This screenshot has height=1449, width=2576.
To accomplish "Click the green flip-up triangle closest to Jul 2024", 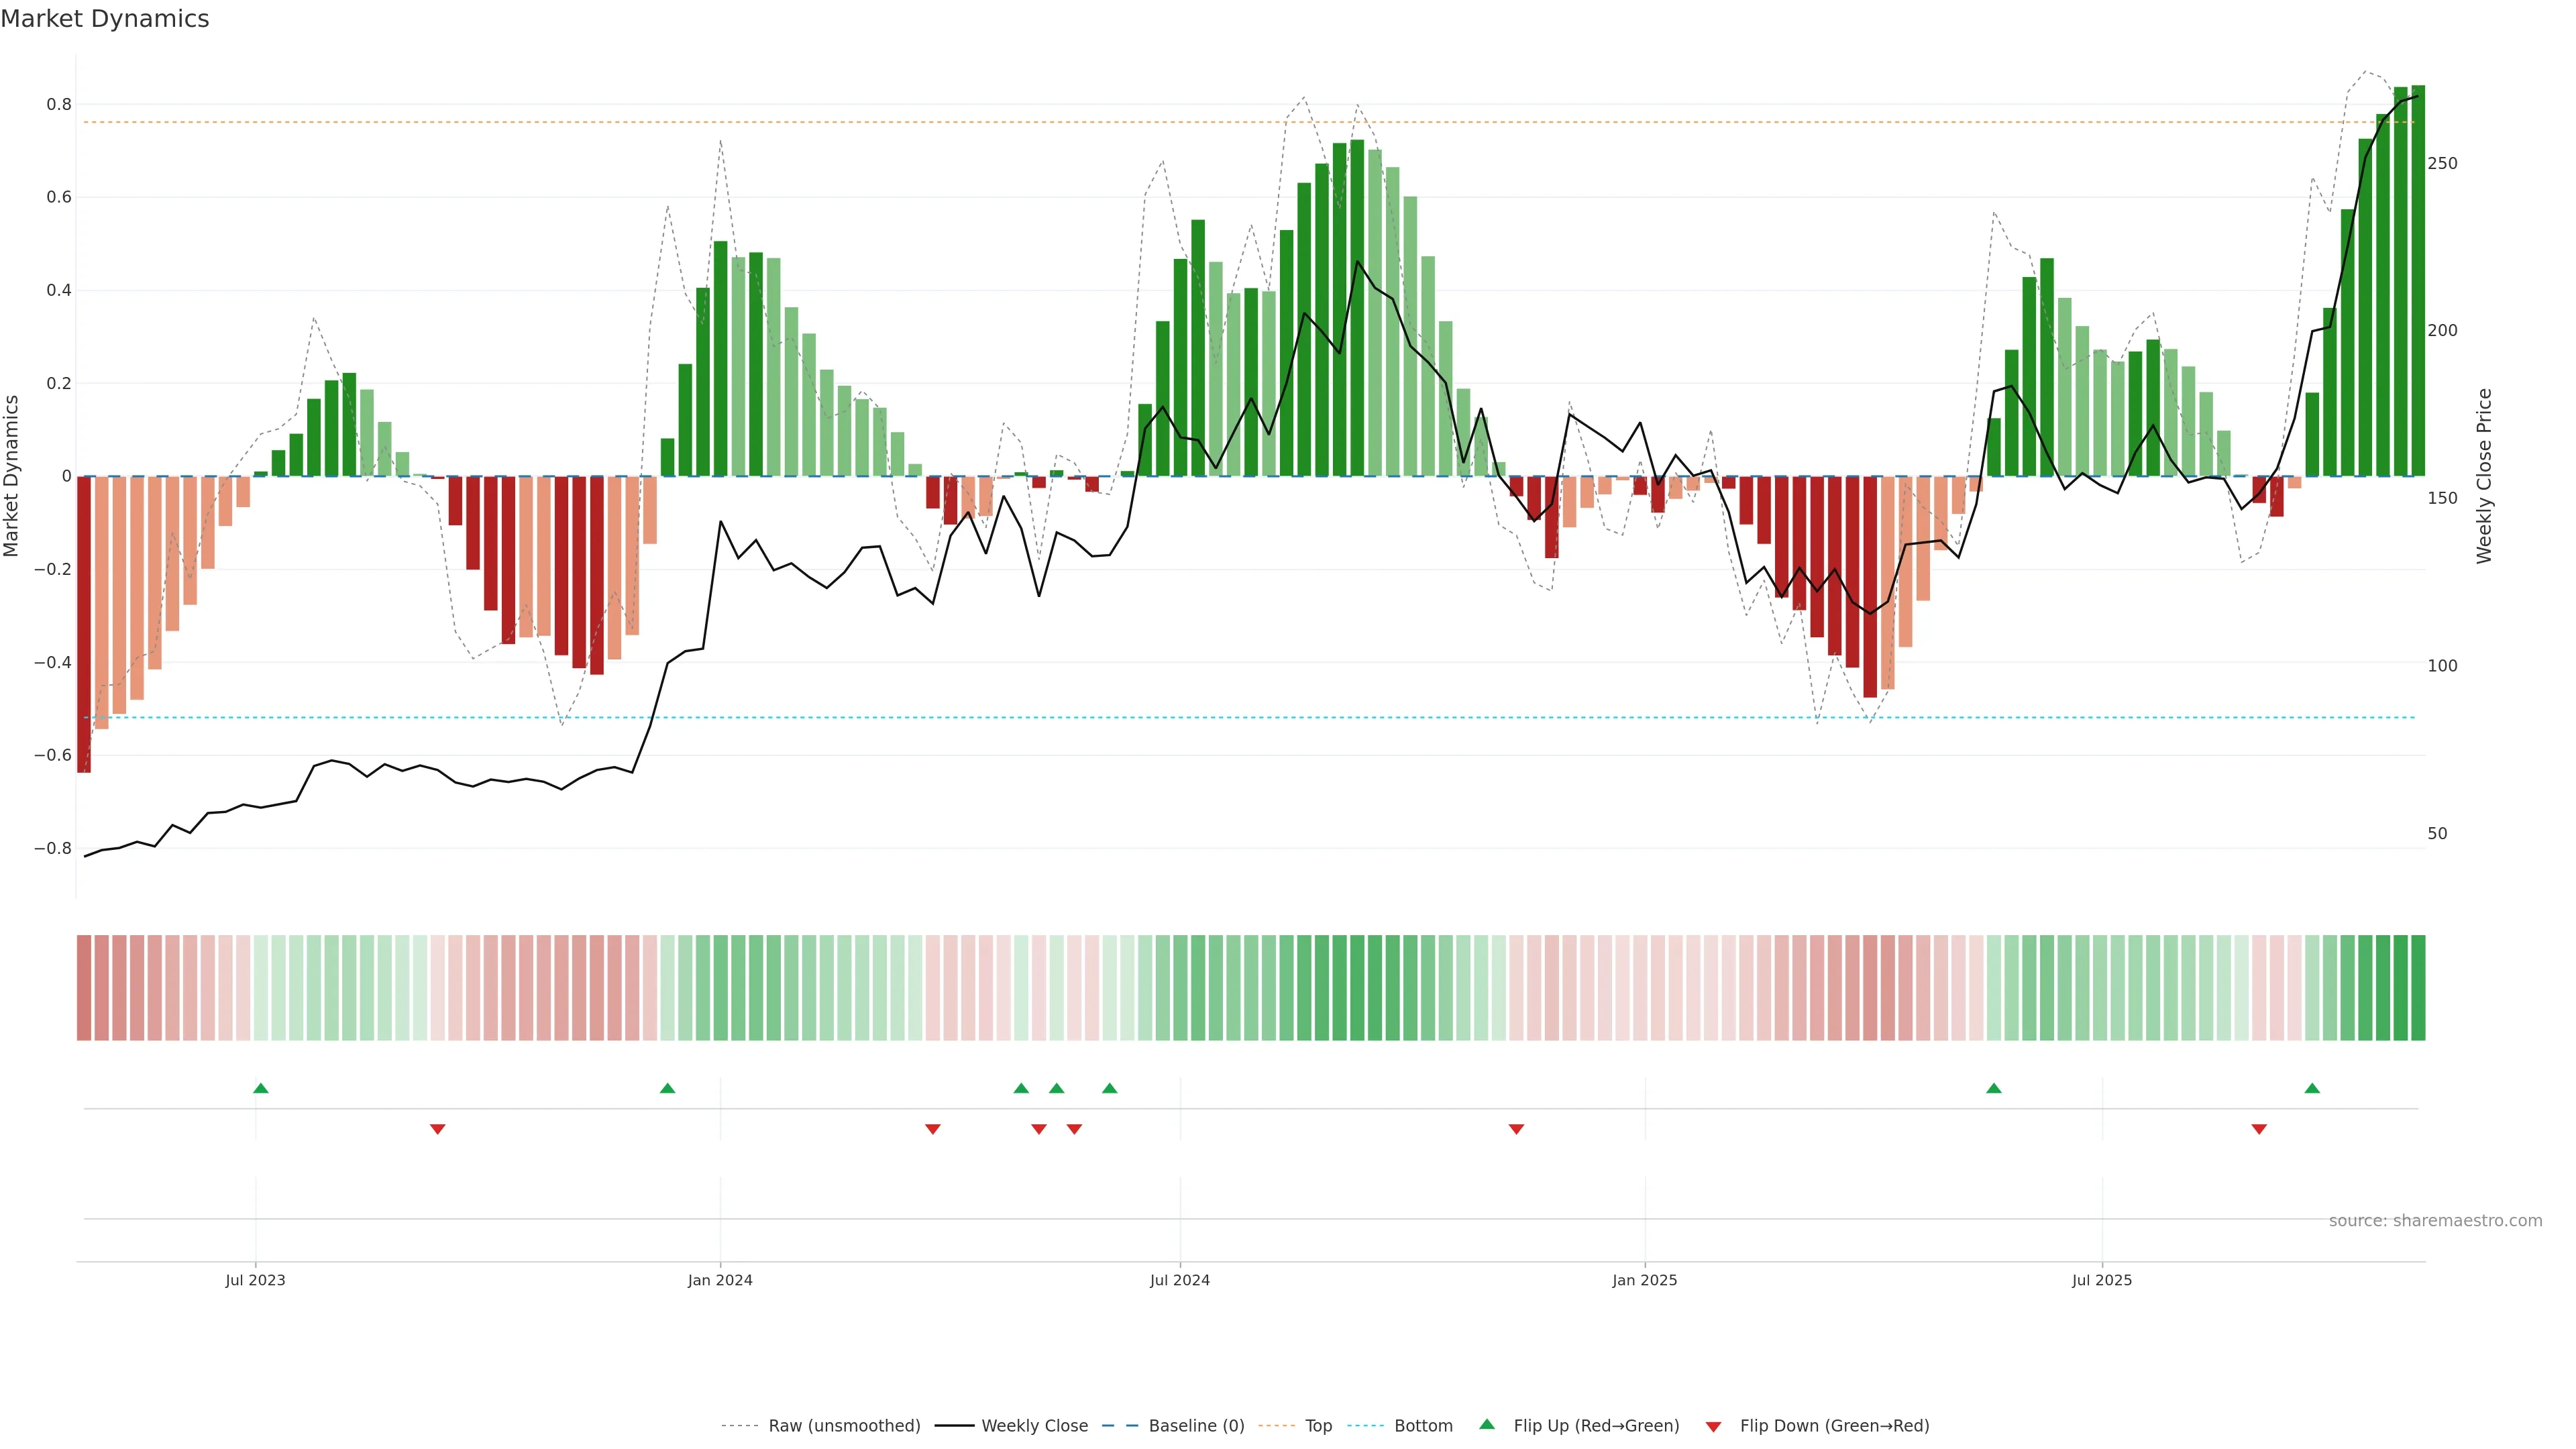I will [x=1109, y=1088].
